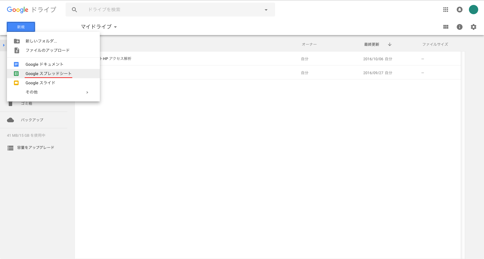This screenshot has width=484, height=259.
Task: Click the new folder icon
Action: coord(17,41)
